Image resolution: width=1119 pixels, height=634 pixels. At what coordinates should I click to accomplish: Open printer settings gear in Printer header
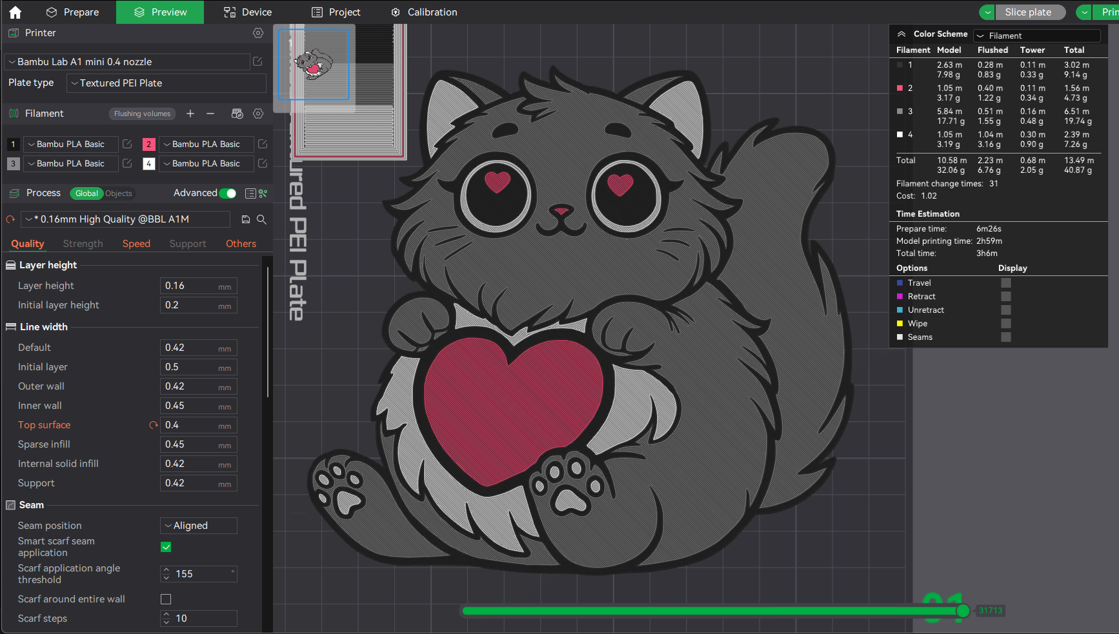click(258, 33)
